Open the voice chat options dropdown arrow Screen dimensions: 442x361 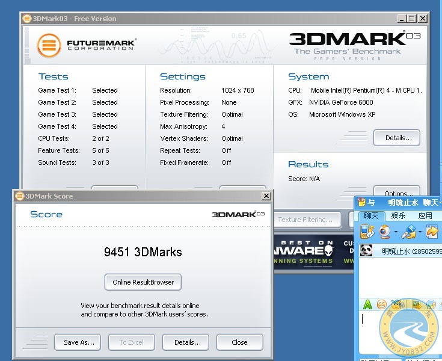click(x=420, y=232)
